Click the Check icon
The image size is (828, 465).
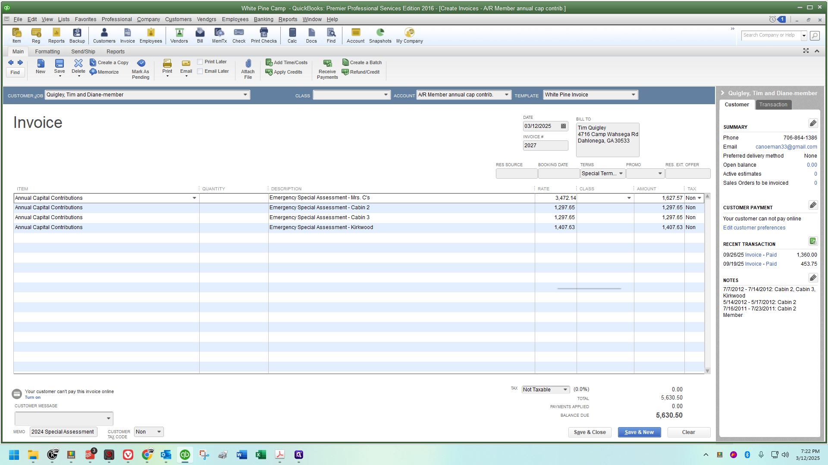(x=238, y=35)
